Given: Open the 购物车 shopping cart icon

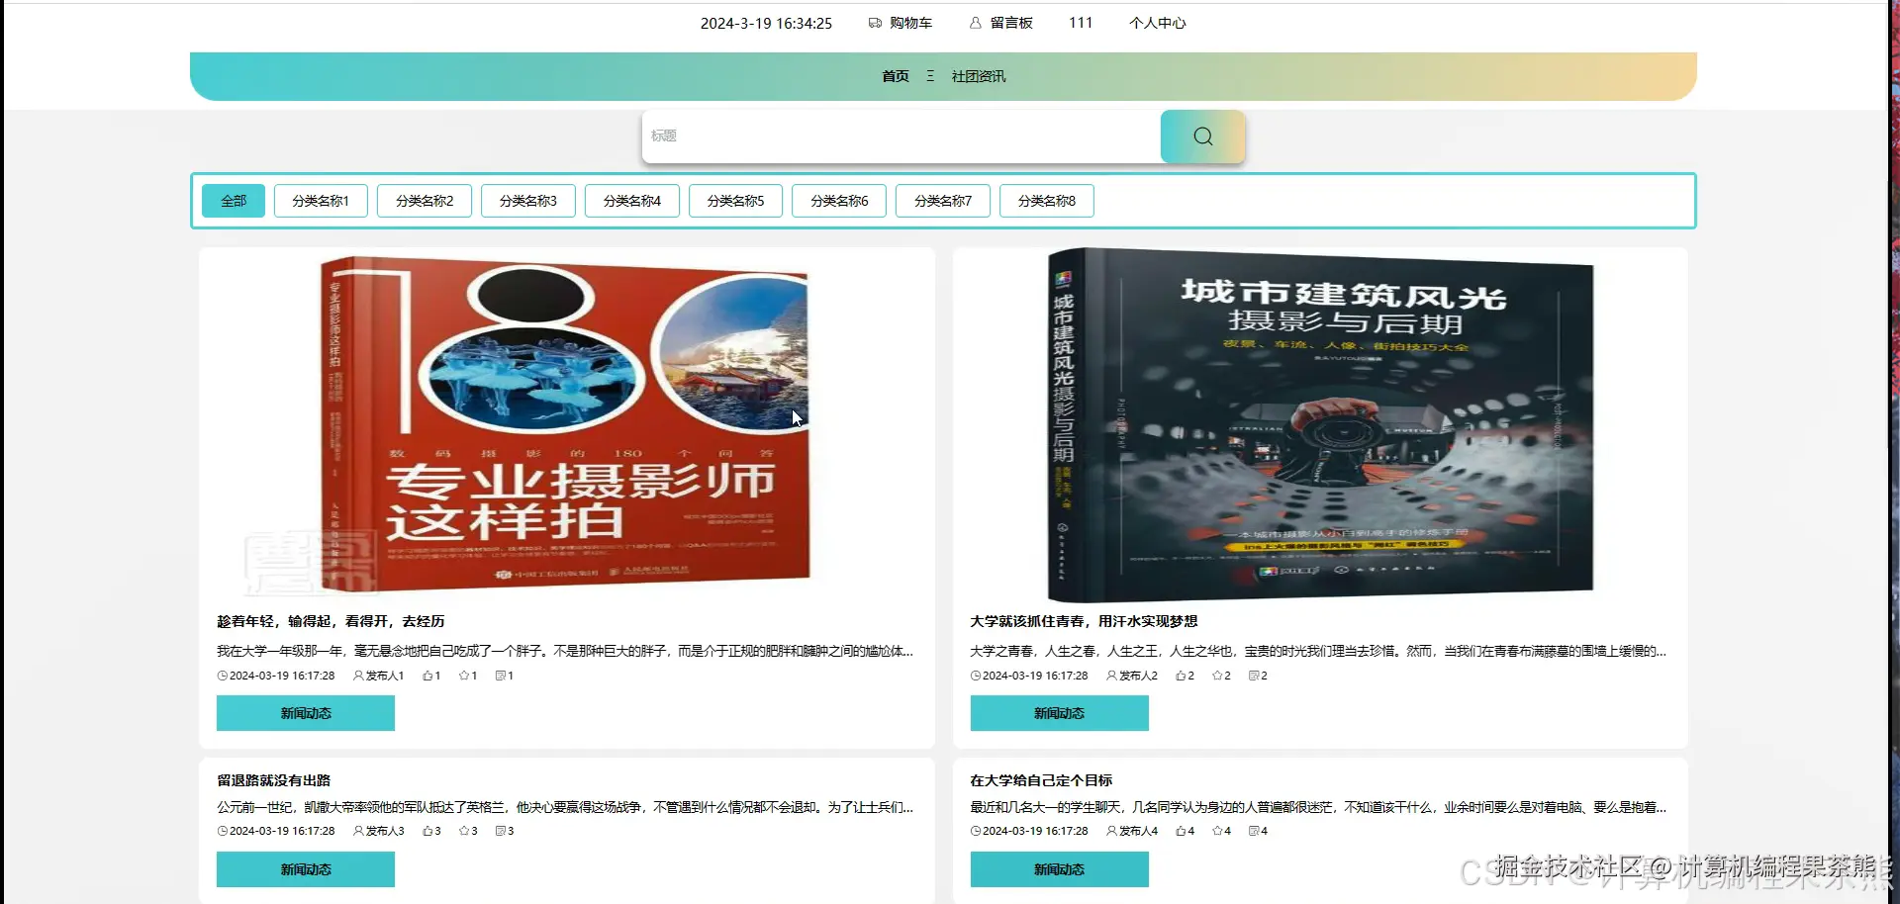Looking at the screenshot, I should point(875,23).
